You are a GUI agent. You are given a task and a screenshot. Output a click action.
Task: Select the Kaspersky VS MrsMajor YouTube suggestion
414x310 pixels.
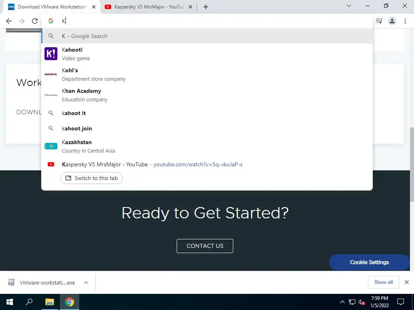click(x=207, y=165)
